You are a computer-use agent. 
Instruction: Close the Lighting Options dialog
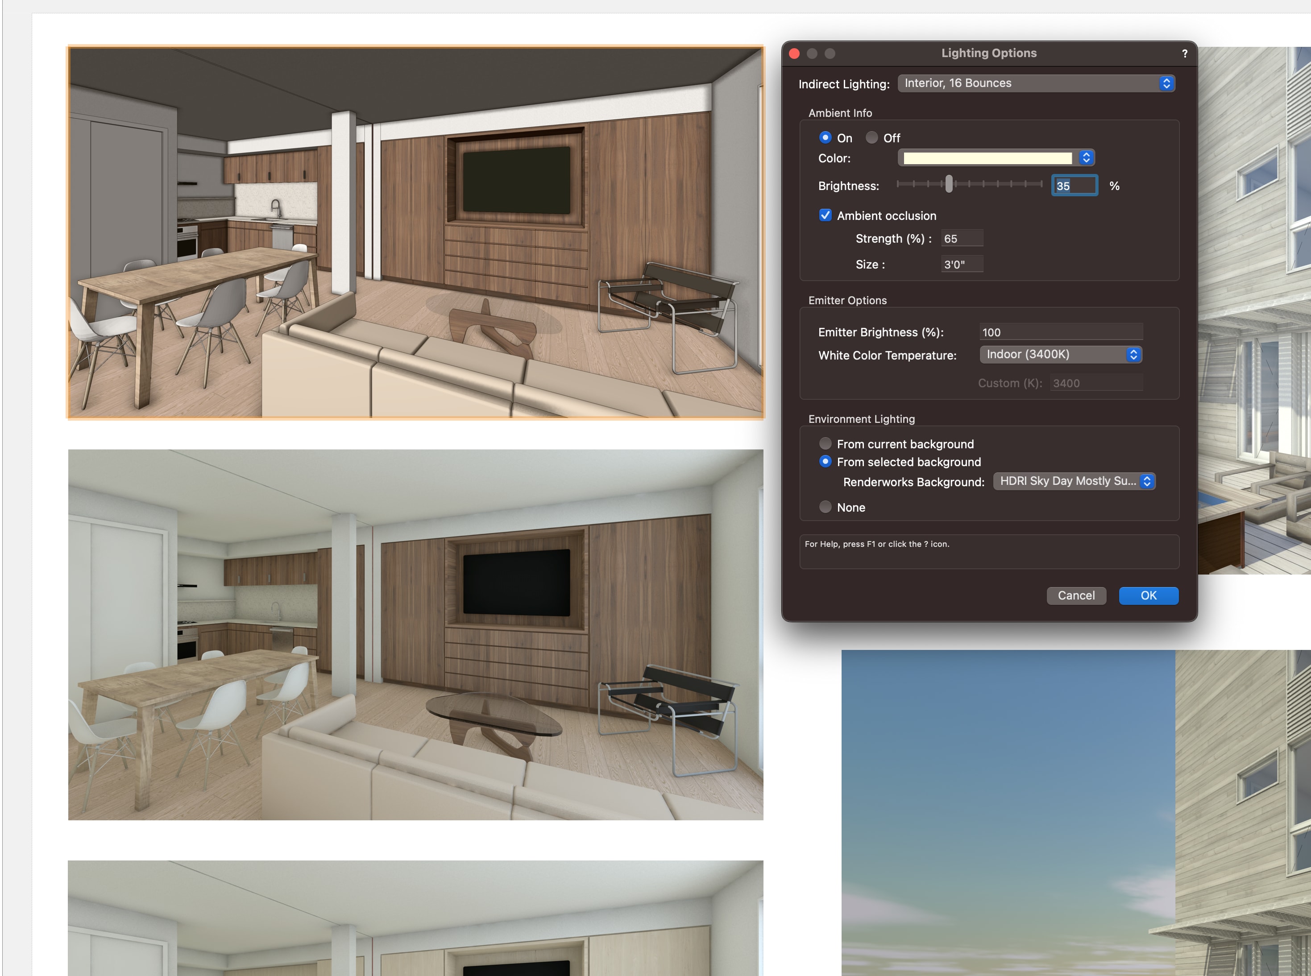794,54
